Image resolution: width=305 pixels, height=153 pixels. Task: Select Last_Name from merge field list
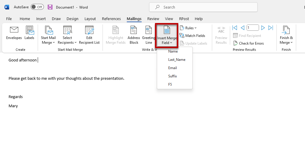(x=177, y=60)
